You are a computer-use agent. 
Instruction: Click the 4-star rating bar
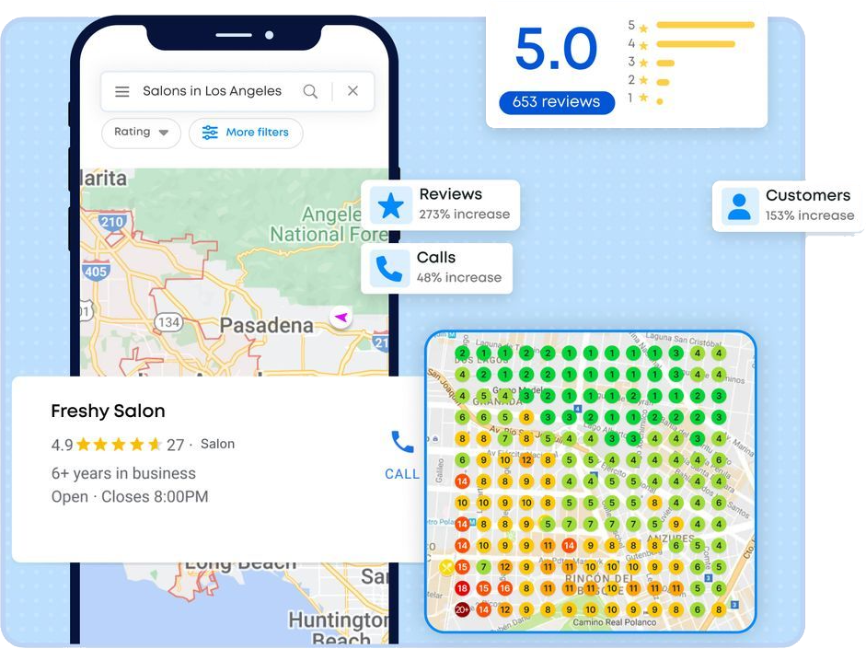pos(696,44)
